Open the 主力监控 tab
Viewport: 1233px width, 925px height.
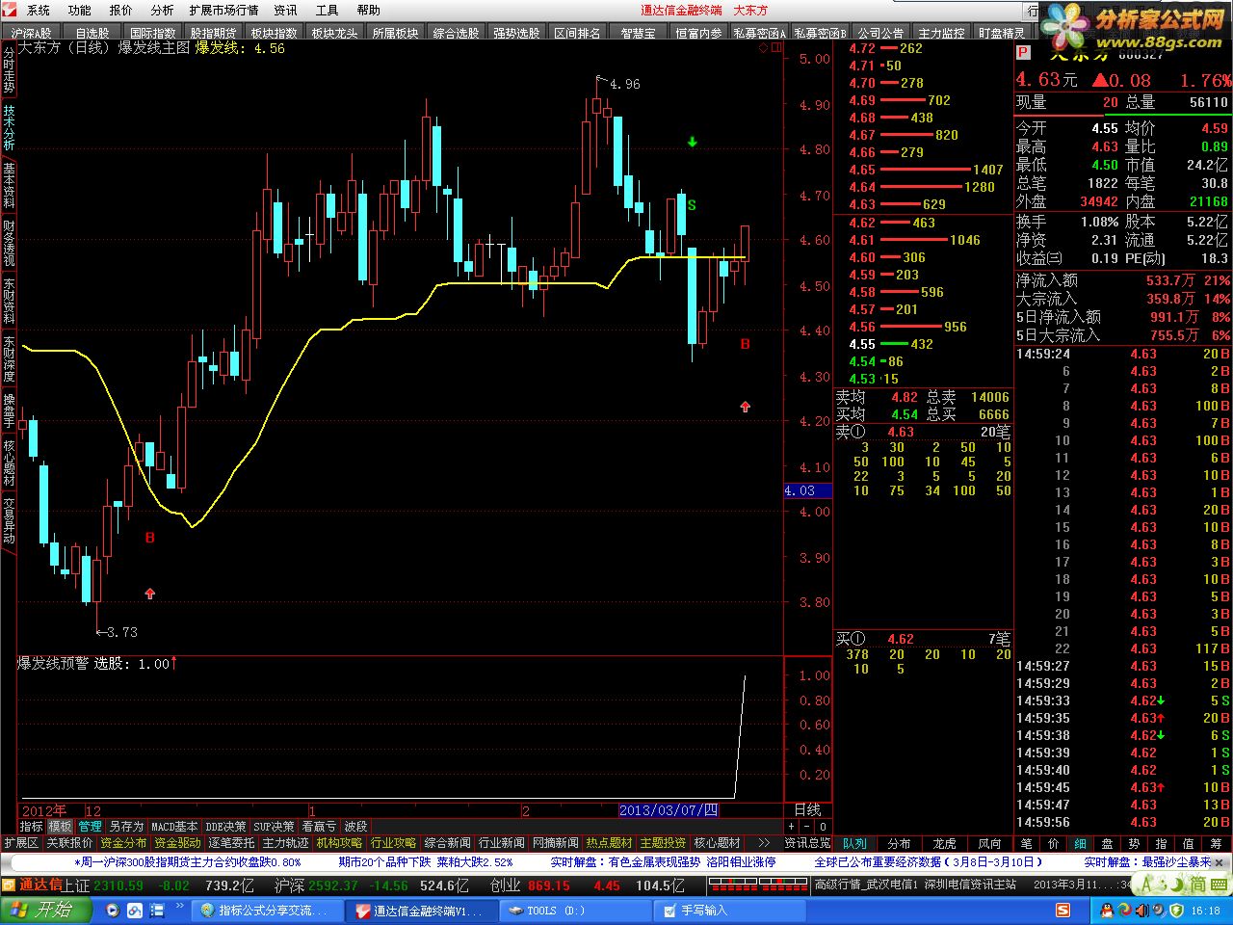click(941, 33)
